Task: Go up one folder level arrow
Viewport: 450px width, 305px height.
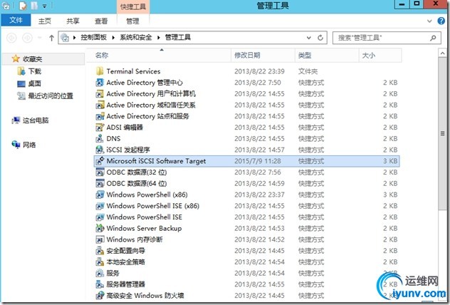Action: (x=51, y=38)
